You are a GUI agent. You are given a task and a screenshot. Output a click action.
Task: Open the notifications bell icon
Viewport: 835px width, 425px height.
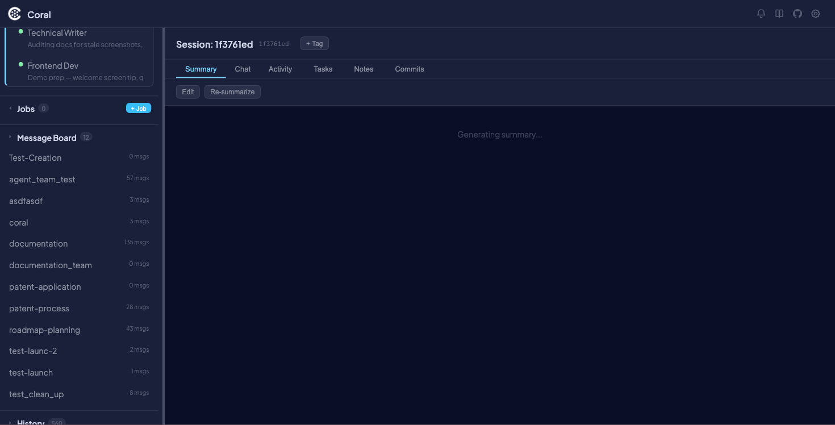[761, 13]
